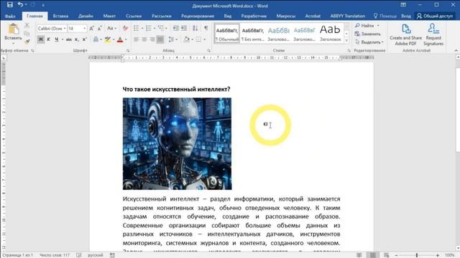Switch to the Дизайн (Design) tab
Screen dimensions: 460x258
(86, 16)
